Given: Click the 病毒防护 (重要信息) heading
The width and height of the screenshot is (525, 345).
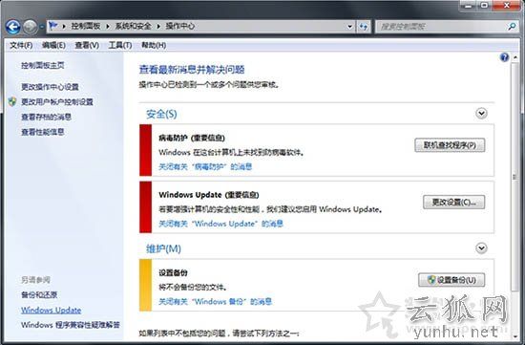Looking at the screenshot, I should coord(192,138).
